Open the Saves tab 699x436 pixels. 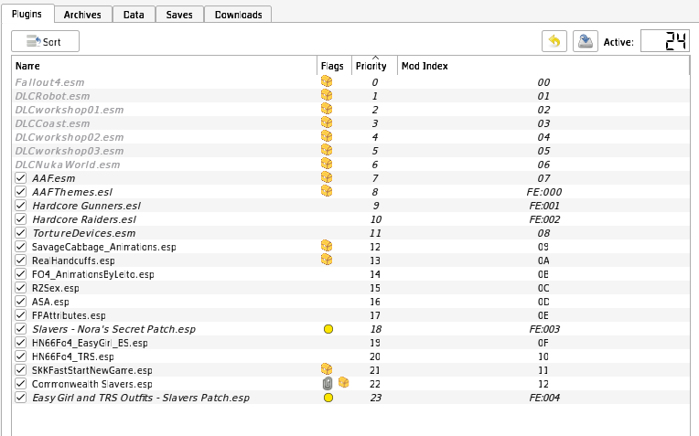coord(179,15)
